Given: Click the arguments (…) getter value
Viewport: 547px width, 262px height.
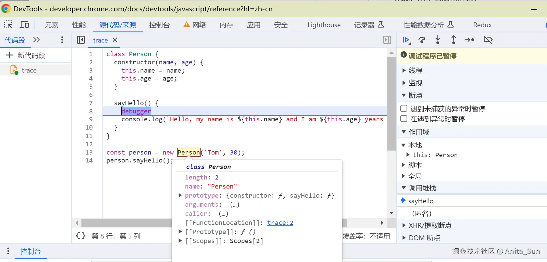Looking at the screenshot, I should pyautogui.click(x=235, y=204).
